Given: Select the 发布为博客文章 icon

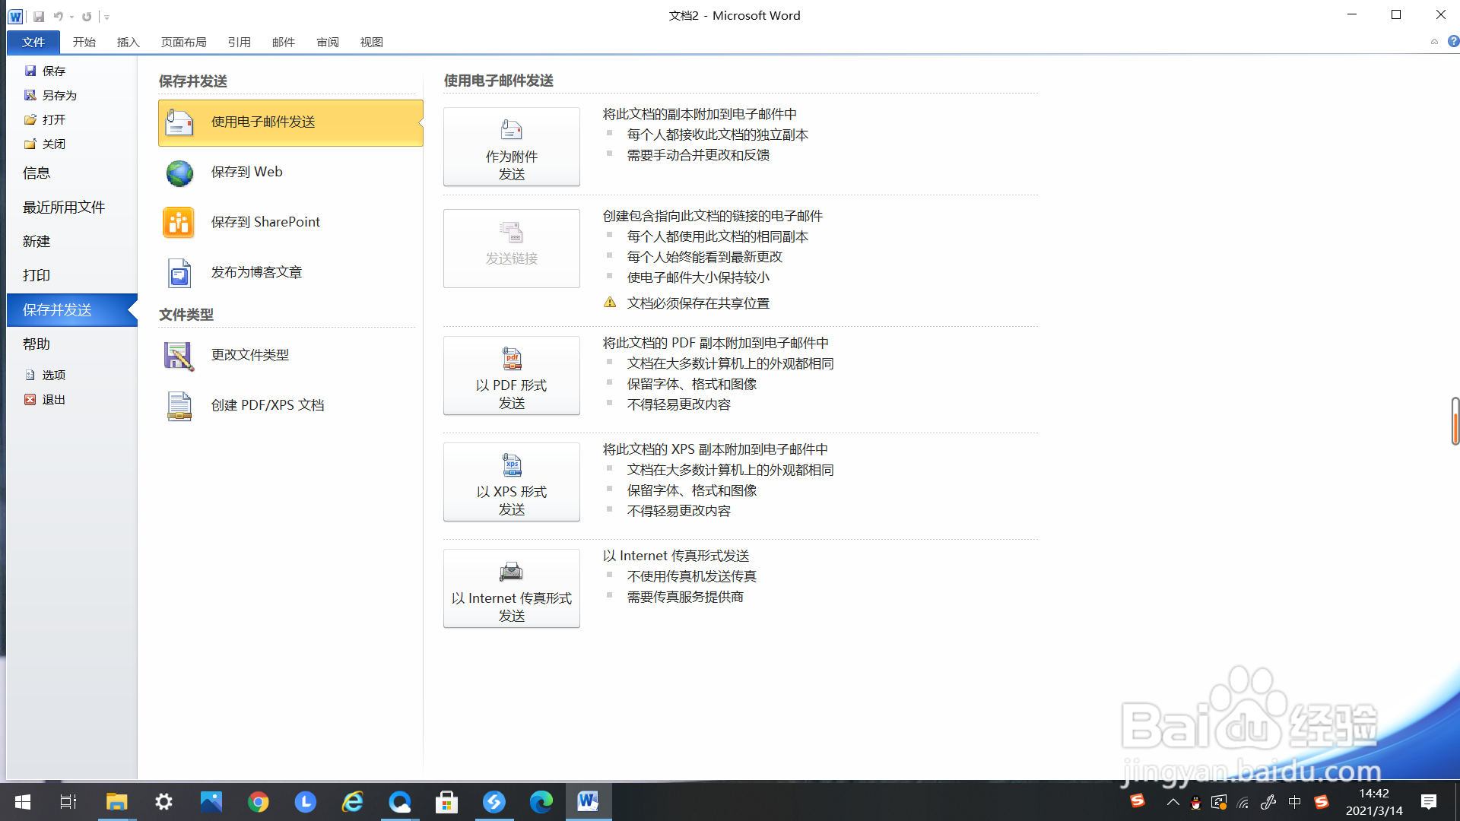Looking at the screenshot, I should coord(179,272).
